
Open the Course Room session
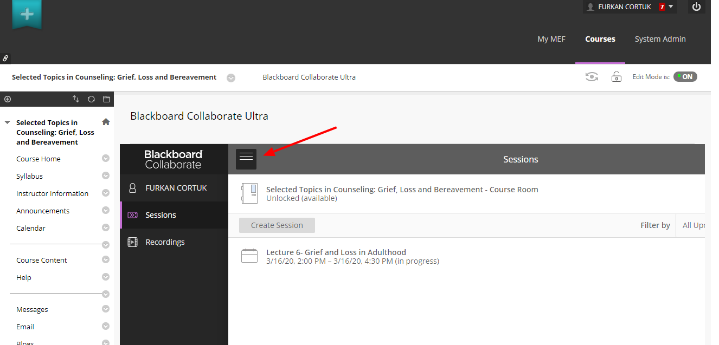[x=402, y=190]
